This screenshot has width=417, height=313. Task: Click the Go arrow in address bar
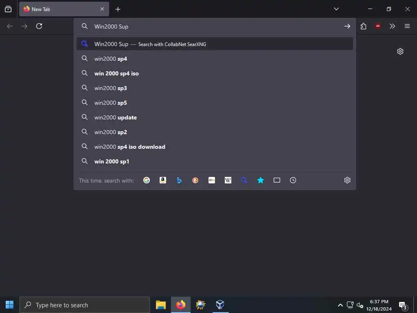pos(347,26)
